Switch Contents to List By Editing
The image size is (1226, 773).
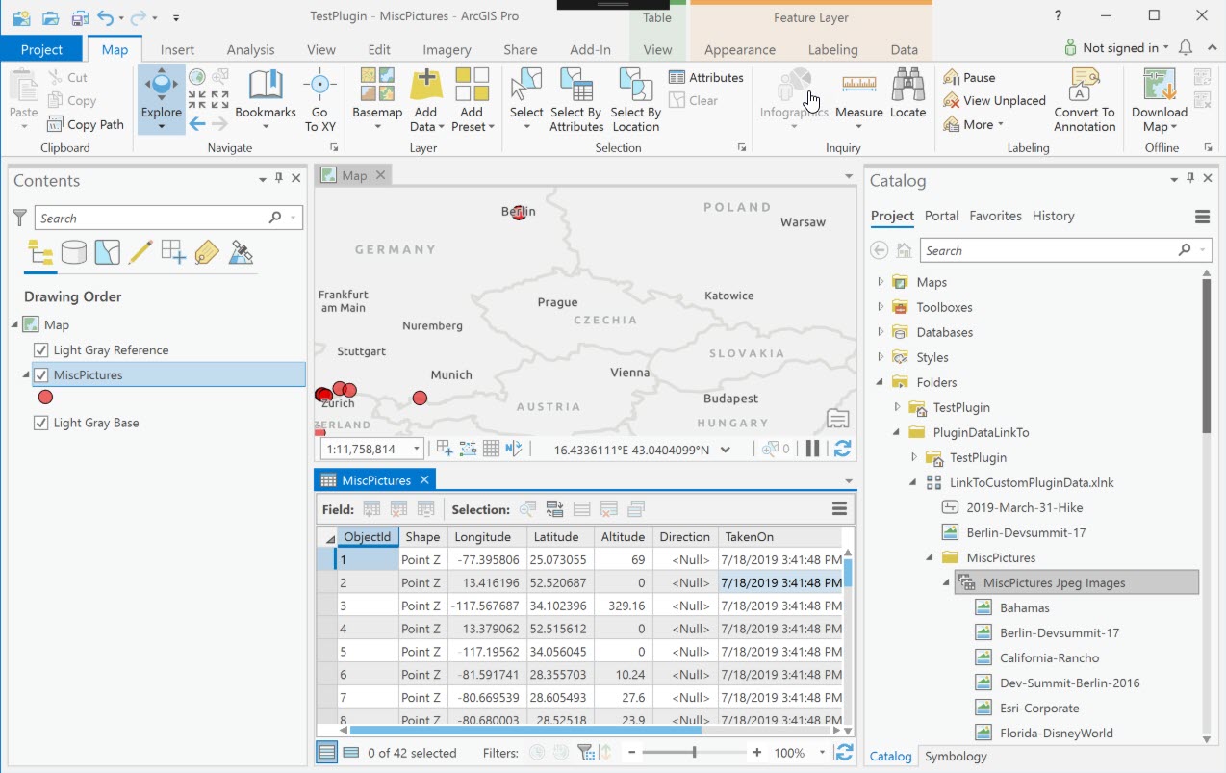click(x=140, y=252)
